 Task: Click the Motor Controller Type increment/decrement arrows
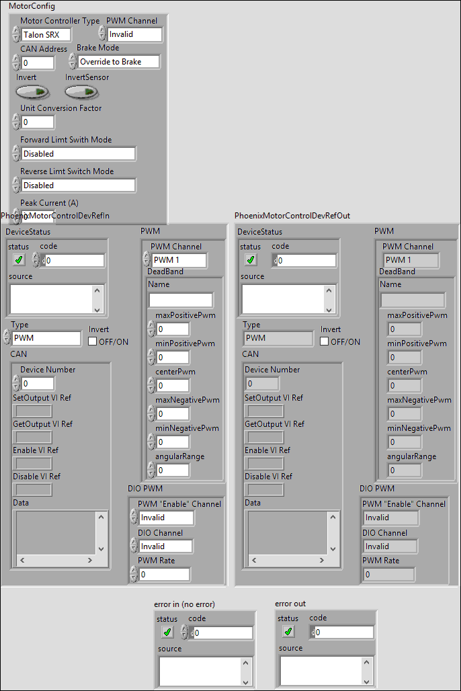click(x=16, y=34)
